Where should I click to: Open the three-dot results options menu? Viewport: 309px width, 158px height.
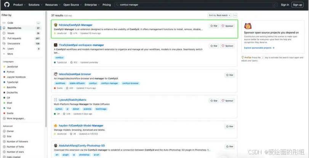click(235, 15)
